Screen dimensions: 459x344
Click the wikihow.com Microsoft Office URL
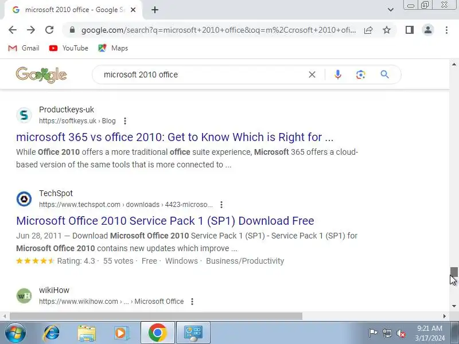coord(111,302)
